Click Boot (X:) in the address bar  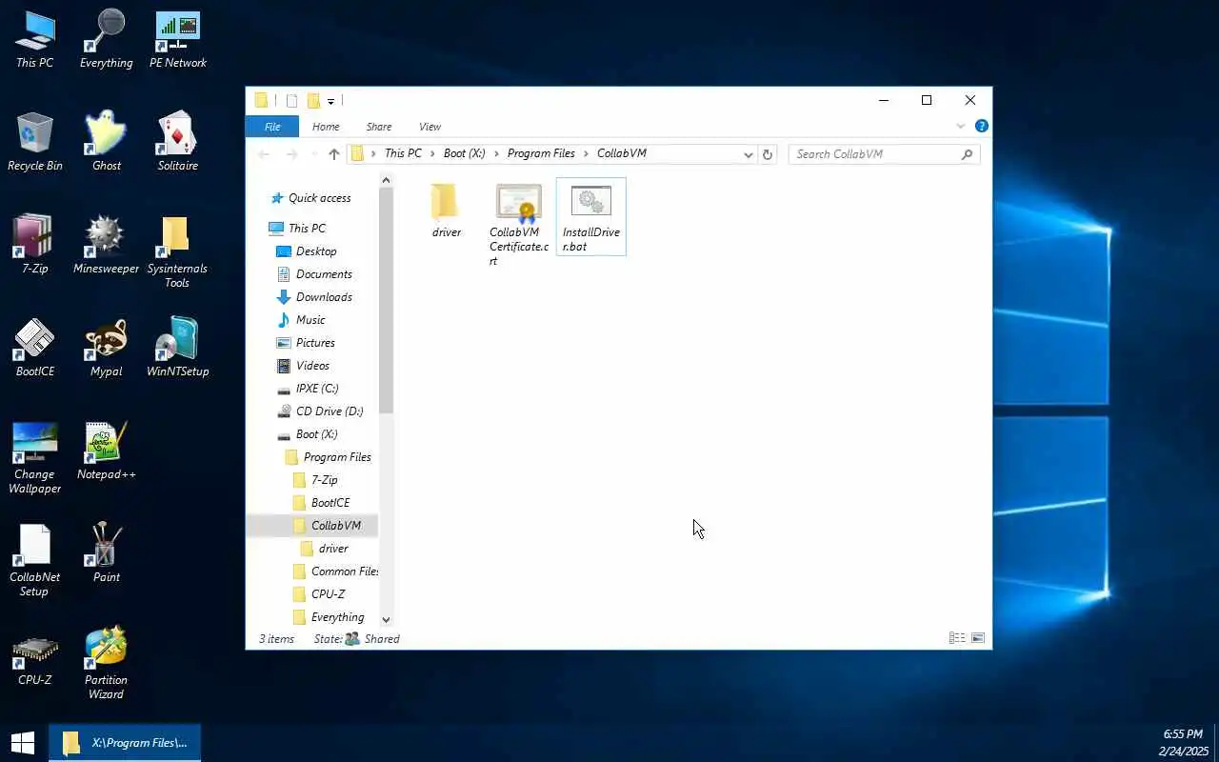coord(465,153)
